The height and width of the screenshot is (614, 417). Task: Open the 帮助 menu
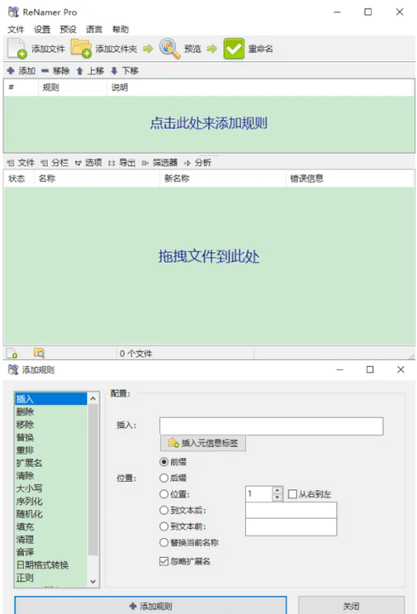coord(120,29)
